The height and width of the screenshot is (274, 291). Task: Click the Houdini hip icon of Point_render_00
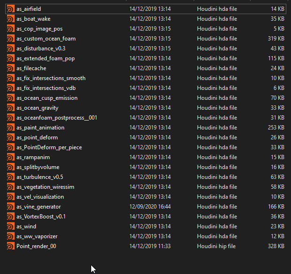[x=11, y=246]
